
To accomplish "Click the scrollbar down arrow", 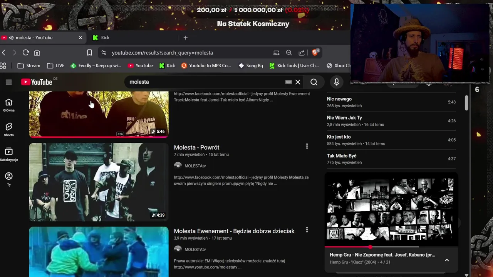I will (466, 275).
